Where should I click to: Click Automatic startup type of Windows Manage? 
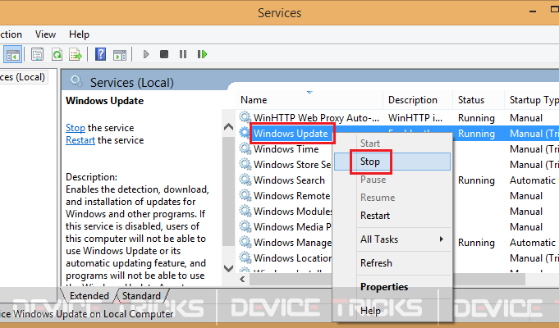pos(533,243)
